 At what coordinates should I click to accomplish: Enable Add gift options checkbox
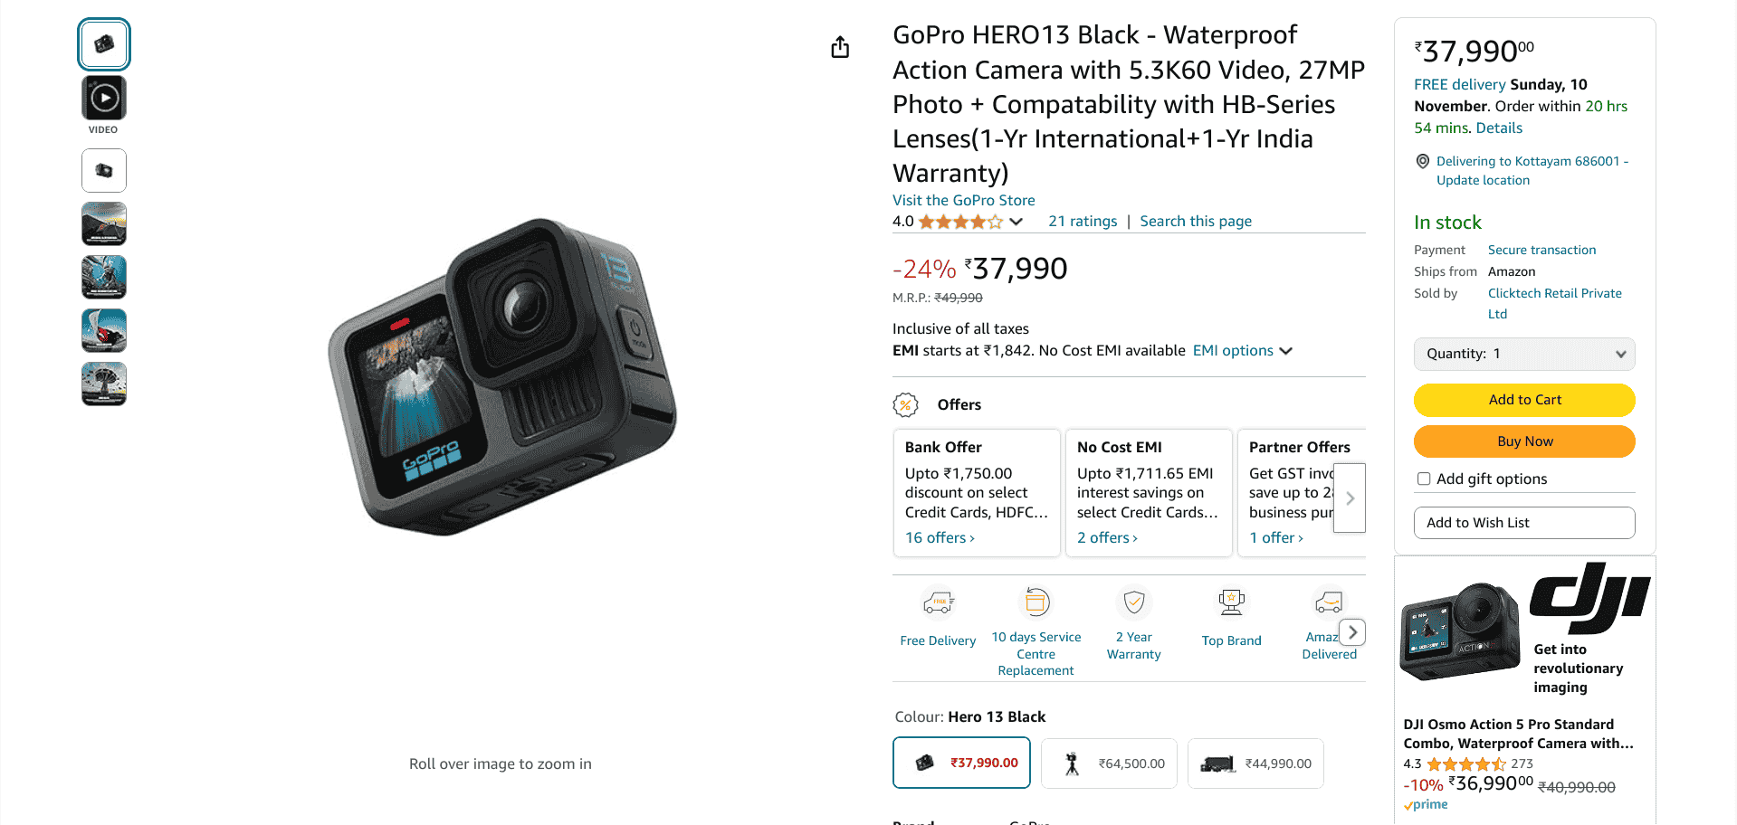coord(1424,479)
